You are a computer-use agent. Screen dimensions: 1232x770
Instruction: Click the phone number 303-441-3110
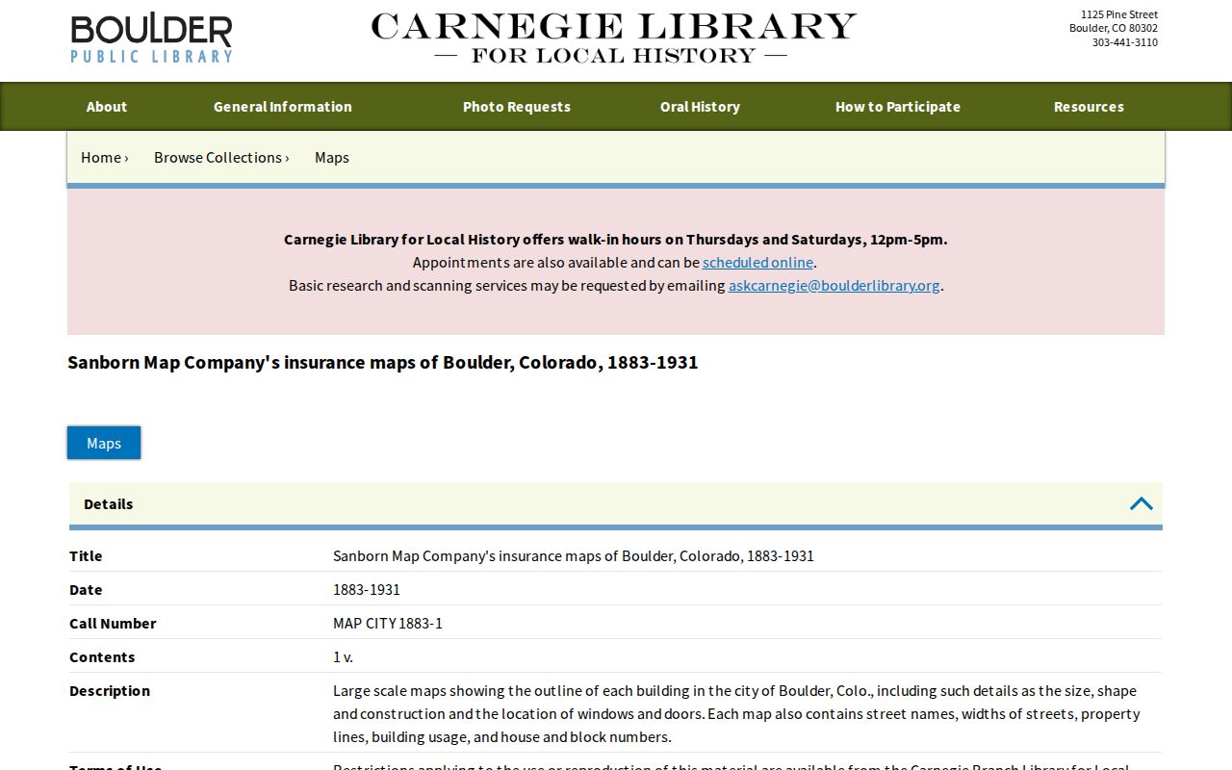click(1125, 42)
